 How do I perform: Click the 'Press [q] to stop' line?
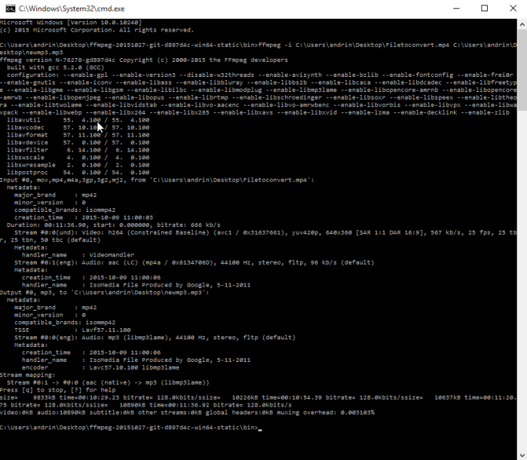pyautogui.click(x=58, y=390)
